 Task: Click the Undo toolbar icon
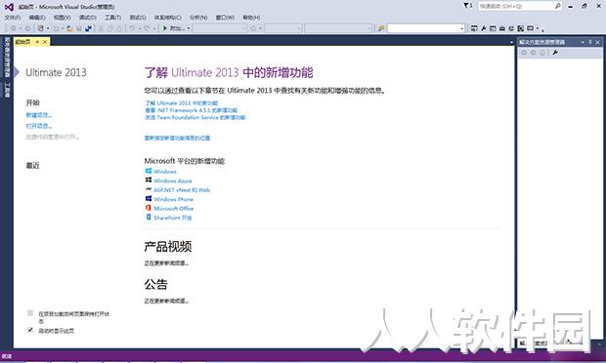click(132, 28)
